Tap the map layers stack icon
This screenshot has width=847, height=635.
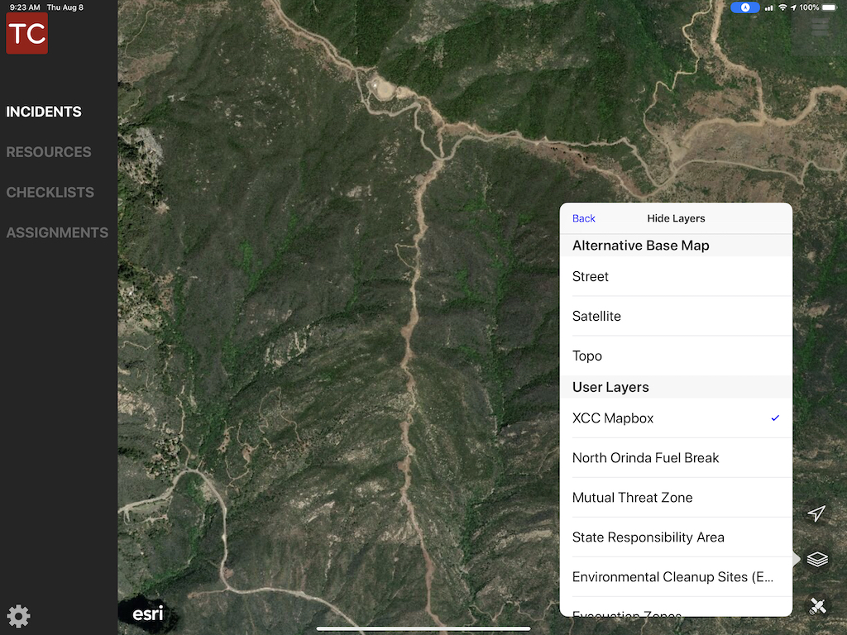point(816,560)
